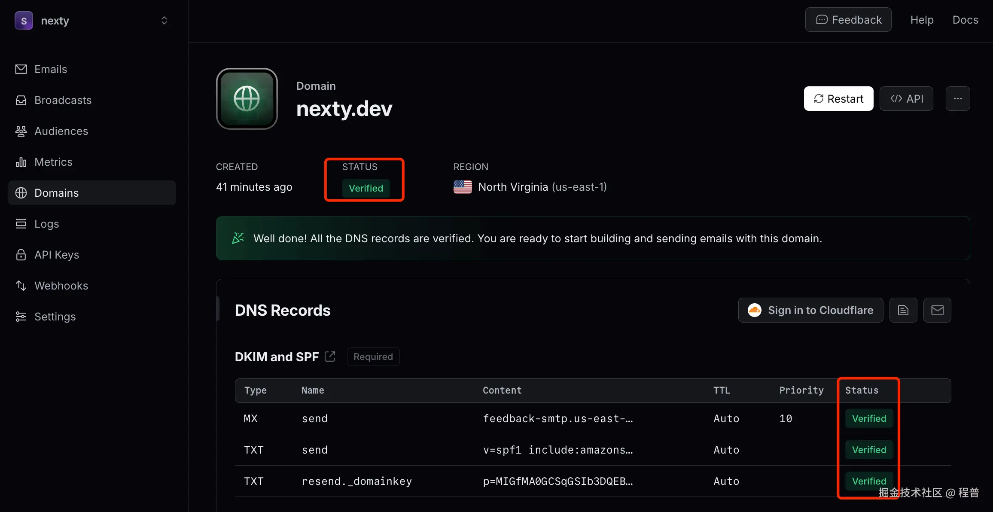
Task: Click the envelope icon beside the Cloudflare button
Action: [x=938, y=310]
